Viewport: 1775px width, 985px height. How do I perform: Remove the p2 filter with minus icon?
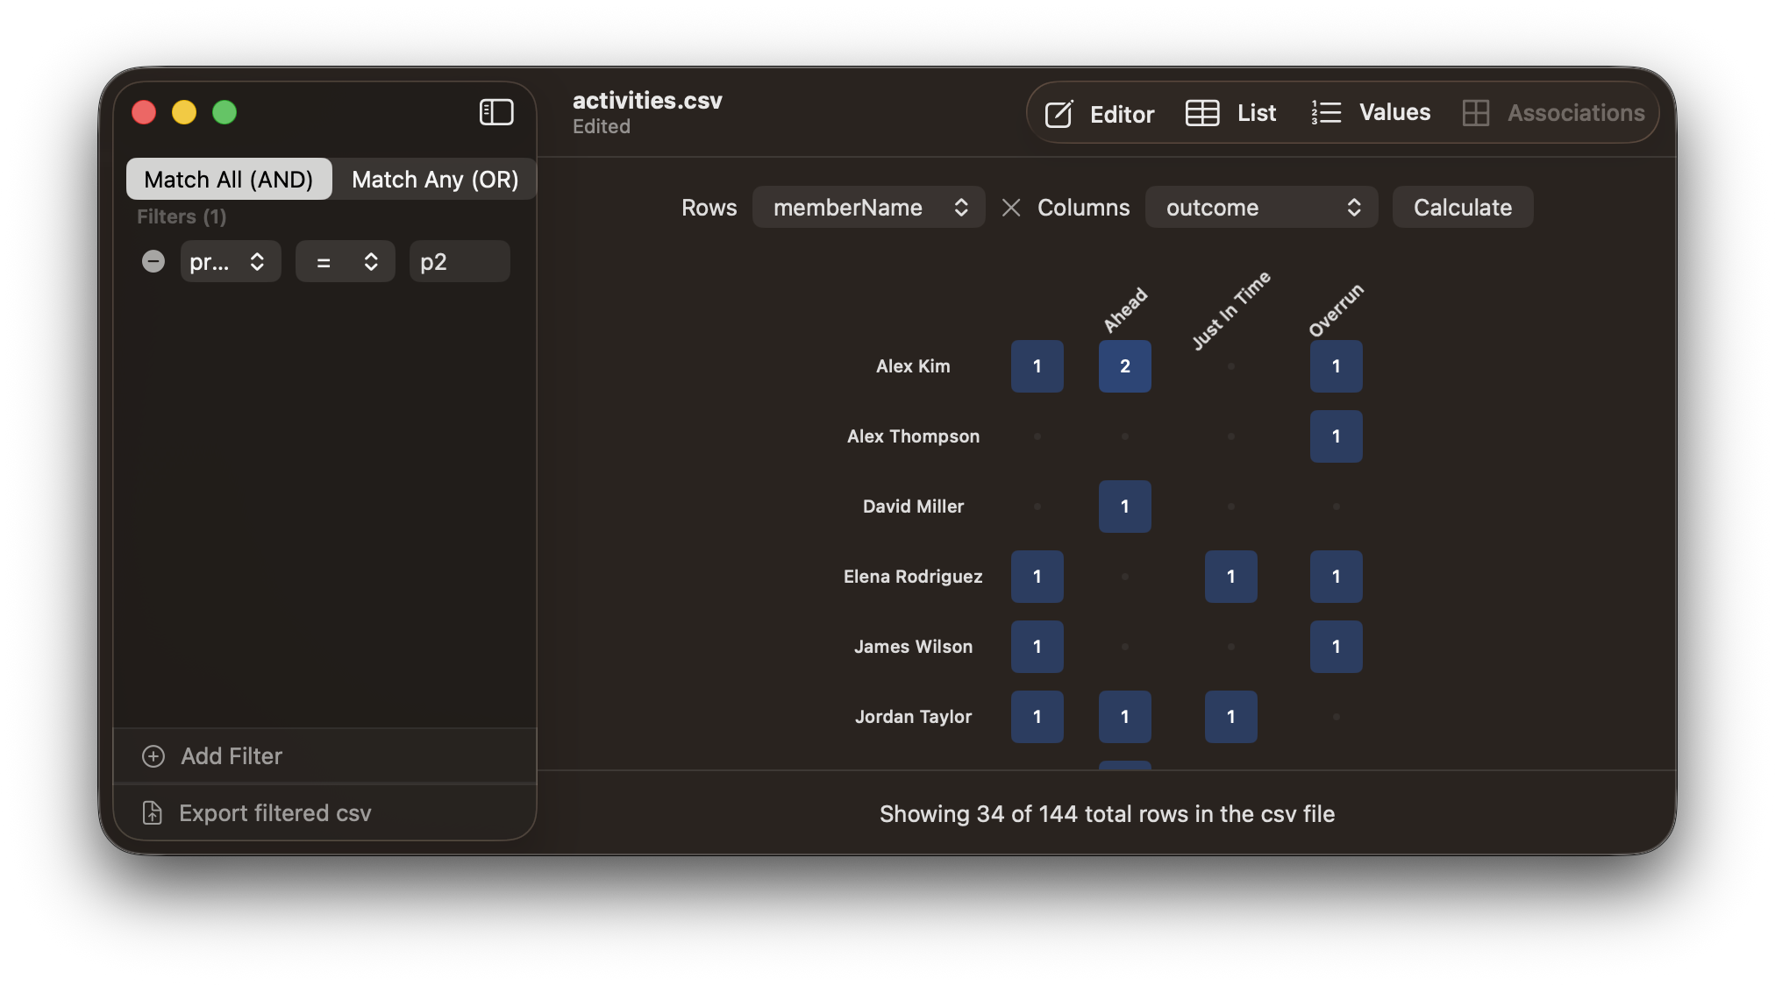point(153,261)
